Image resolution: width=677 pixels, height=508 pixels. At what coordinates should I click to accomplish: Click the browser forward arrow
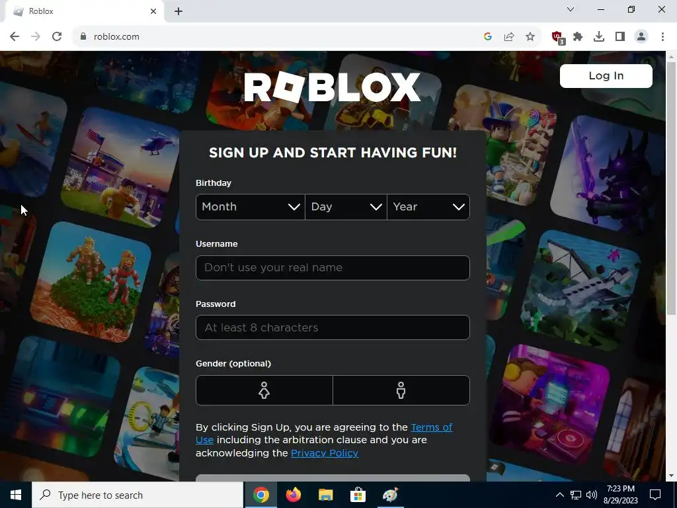[x=36, y=37]
